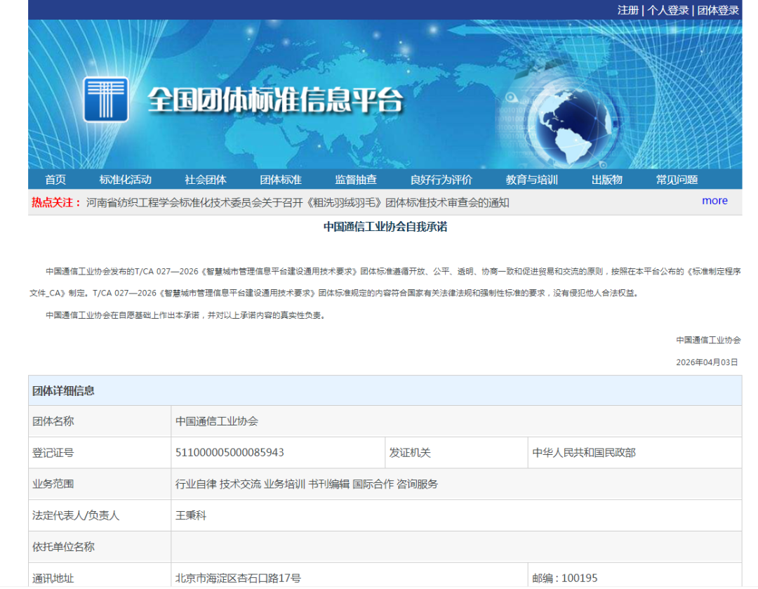Open 良好行为评价 in the nav bar
The image size is (758, 589).
[x=441, y=180]
